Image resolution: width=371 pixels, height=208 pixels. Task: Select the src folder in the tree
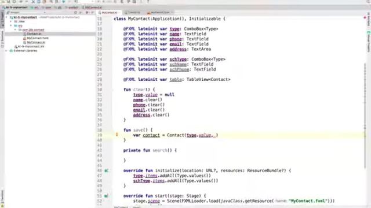pyautogui.click(x=18, y=25)
